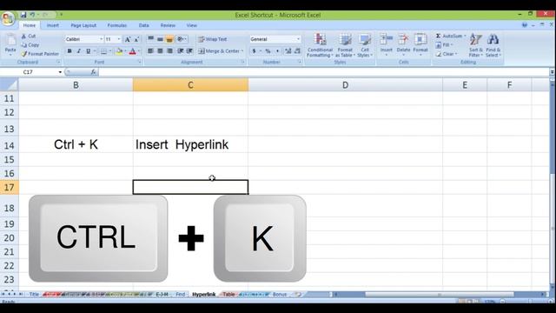
Task: Open the font size dropdown
Action: (x=119, y=39)
